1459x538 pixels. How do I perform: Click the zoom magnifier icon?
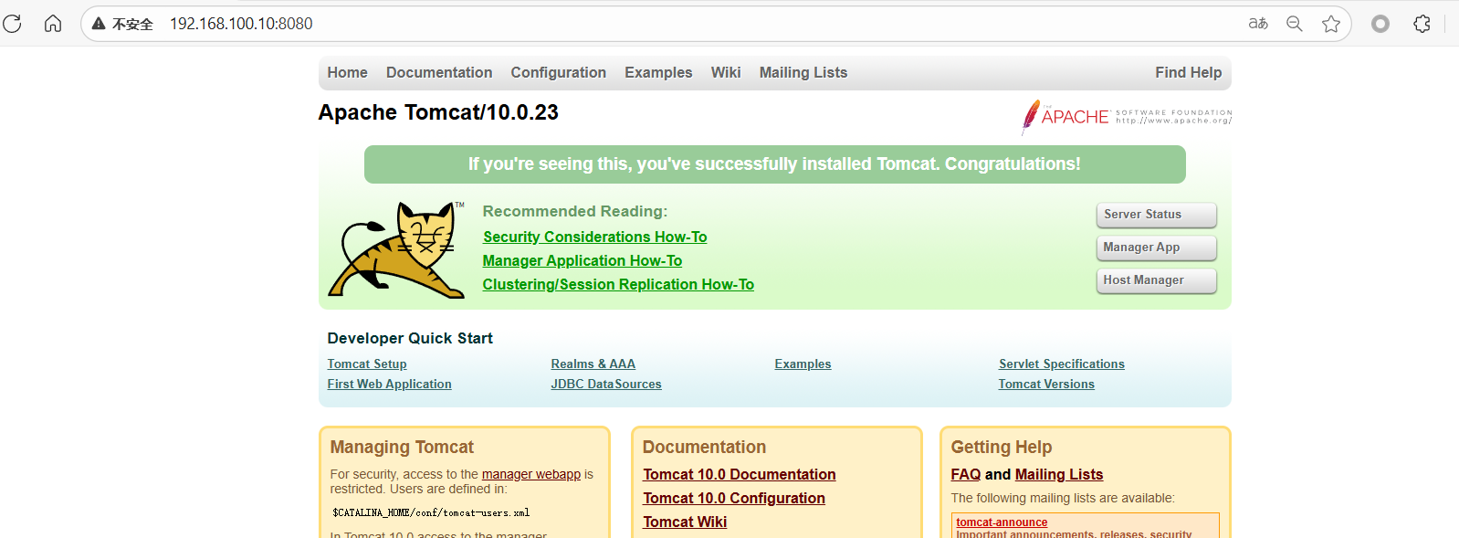point(1295,24)
